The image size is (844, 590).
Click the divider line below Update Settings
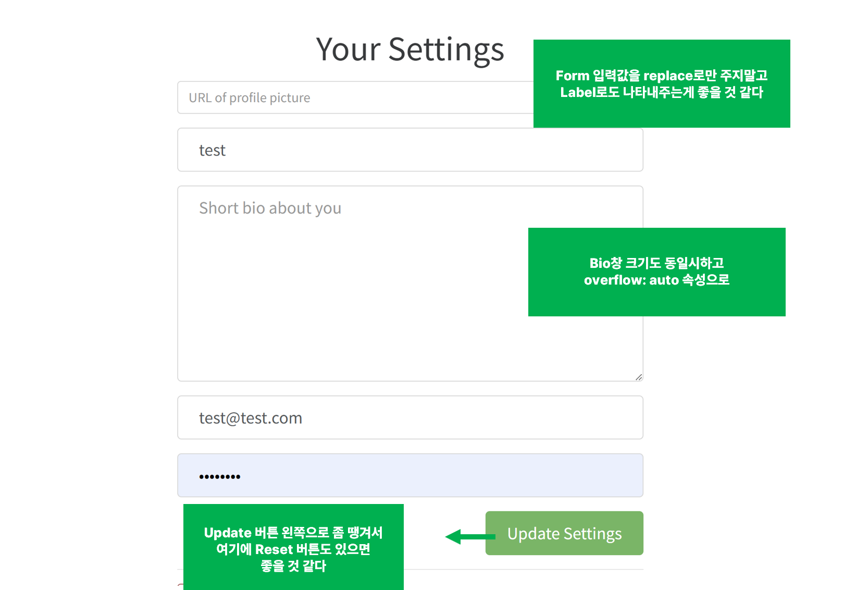[x=521, y=569]
